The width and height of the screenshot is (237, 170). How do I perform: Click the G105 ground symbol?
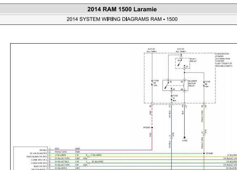pos(184,138)
